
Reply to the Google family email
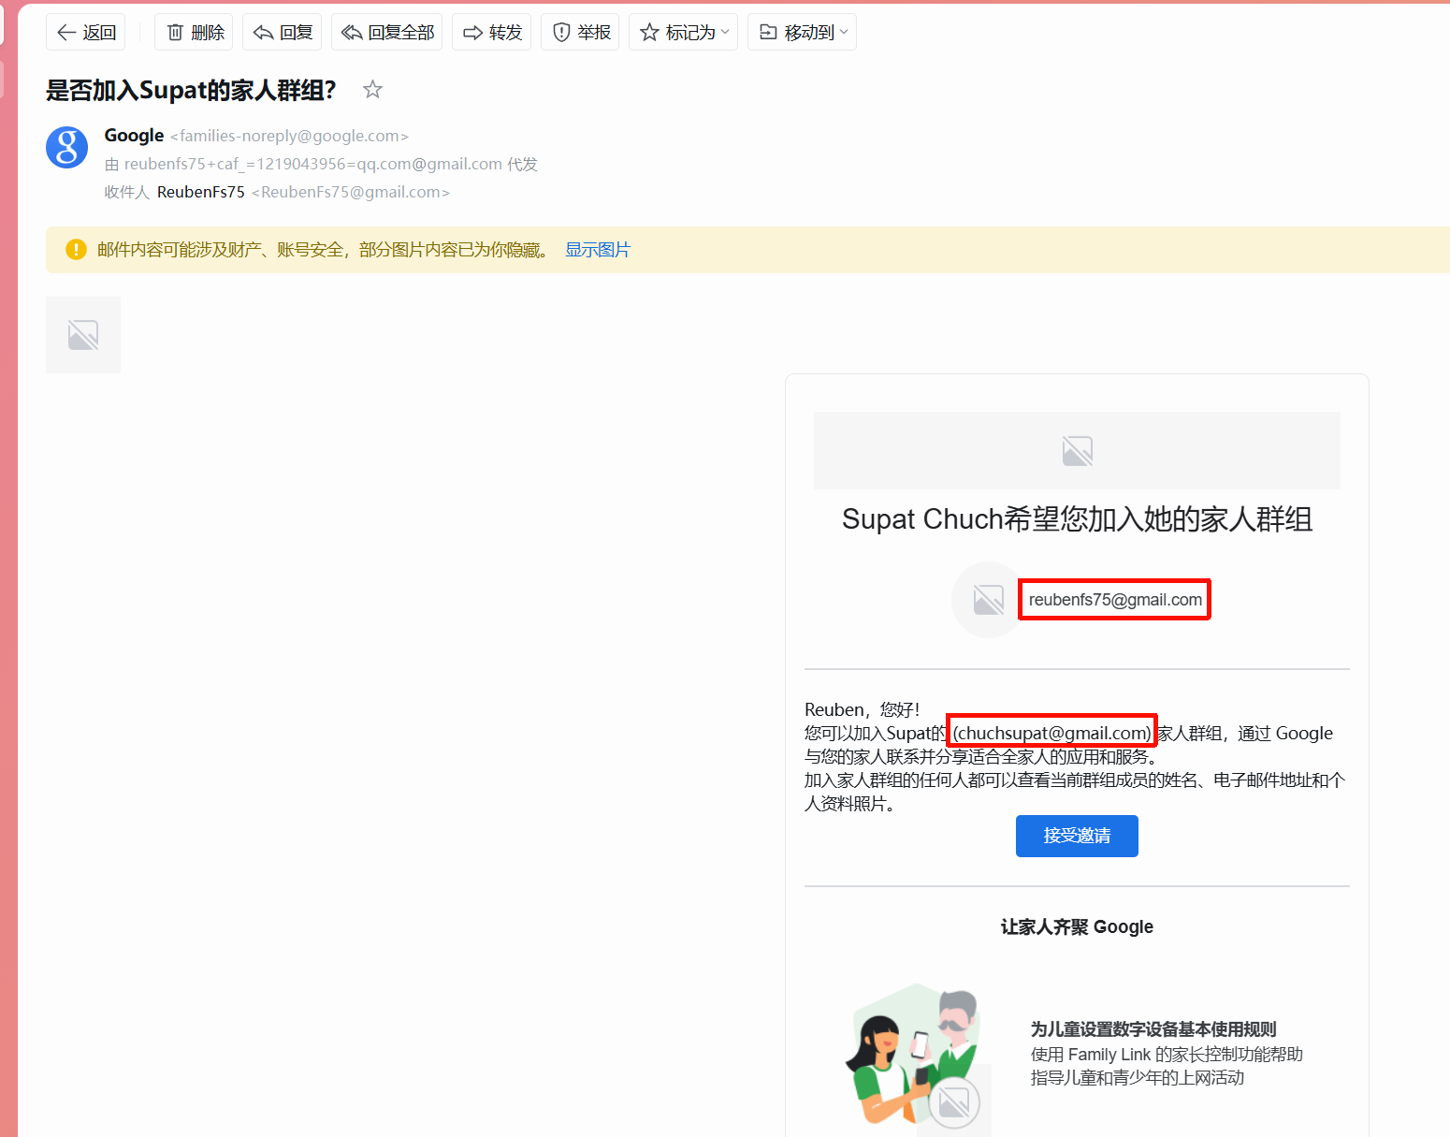[x=283, y=33]
